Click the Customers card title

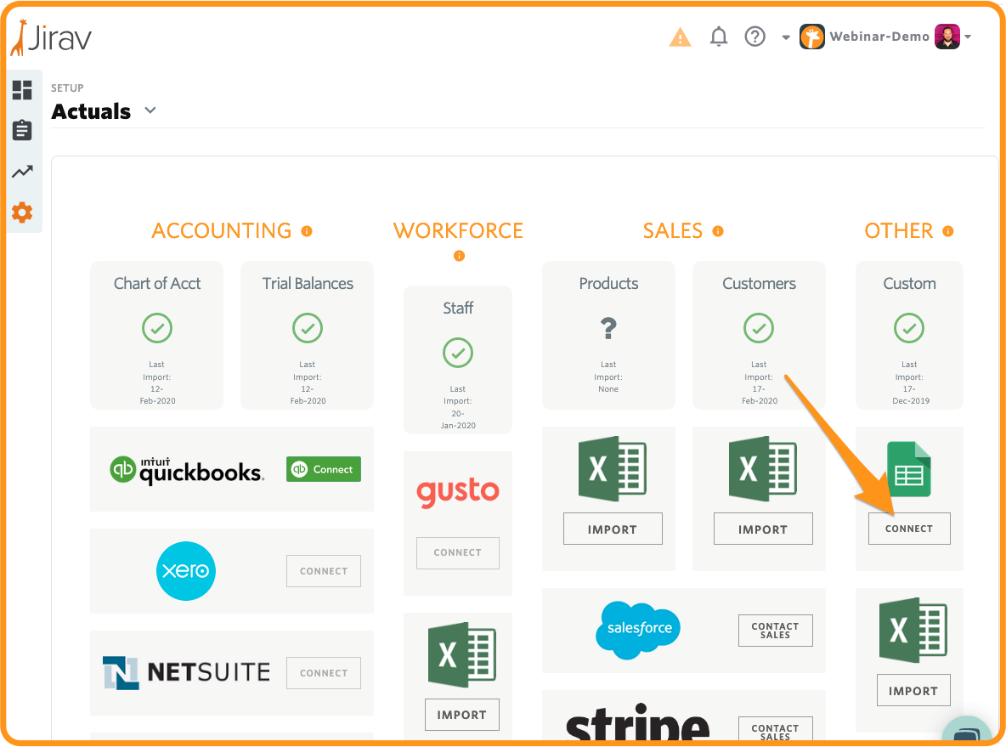759,284
